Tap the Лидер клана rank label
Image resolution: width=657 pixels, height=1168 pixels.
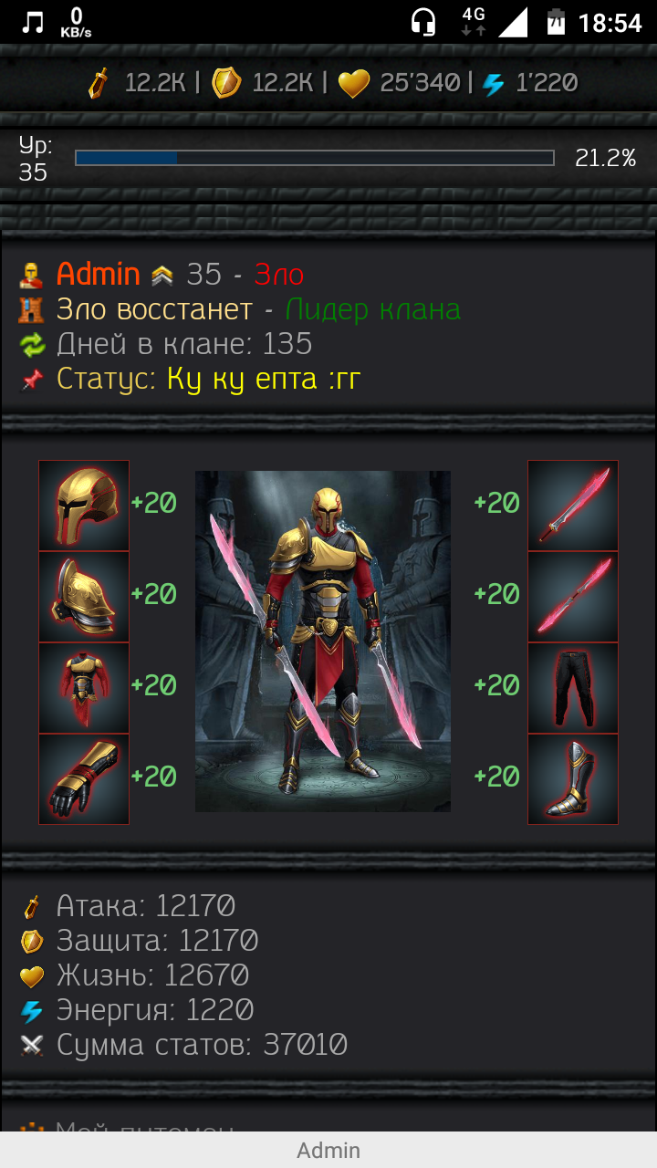click(x=373, y=309)
